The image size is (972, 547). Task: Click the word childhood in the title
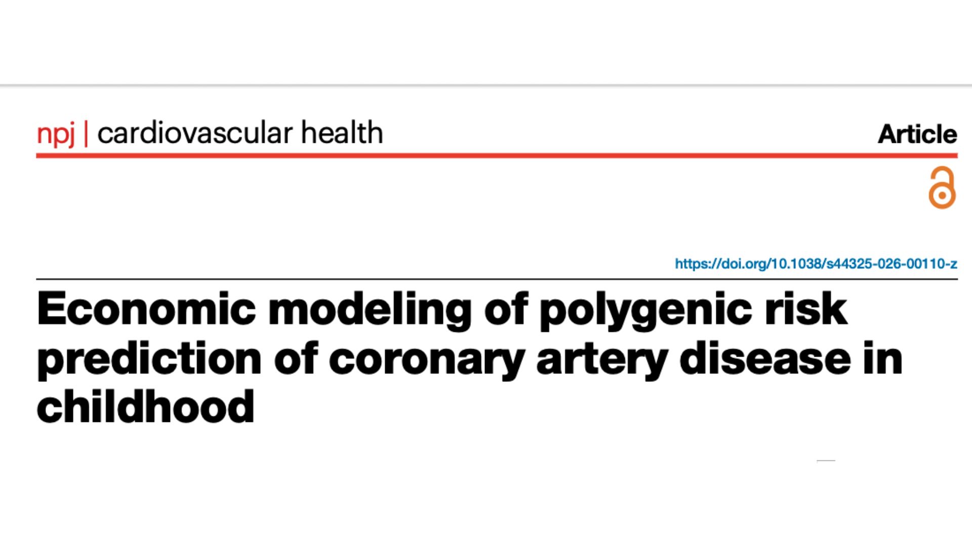[145, 407]
